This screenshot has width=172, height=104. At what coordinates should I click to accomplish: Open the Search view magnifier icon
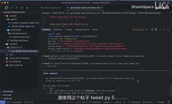pyautogui.click(x=12, y=8)
